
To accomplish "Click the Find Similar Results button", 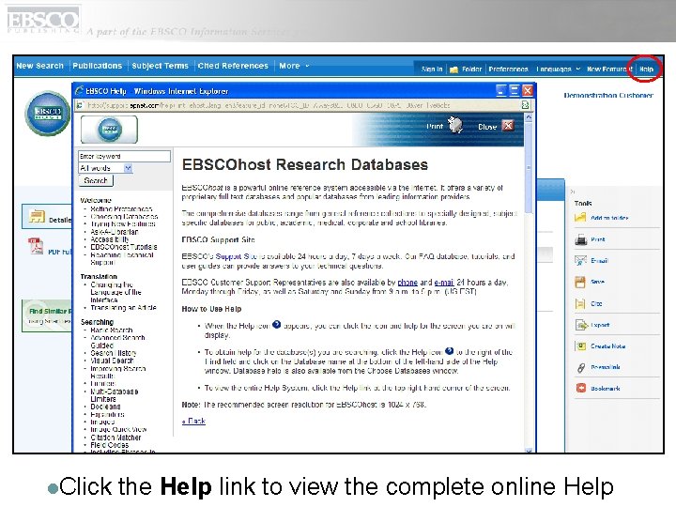I will pyautogui.click(x=47, y=315).
